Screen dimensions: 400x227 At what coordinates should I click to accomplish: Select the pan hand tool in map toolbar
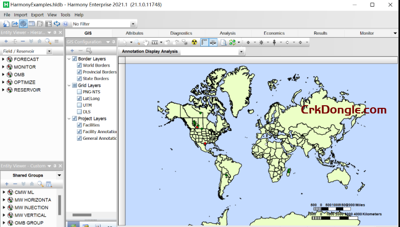pyautogui.click(x=146, y=42)
